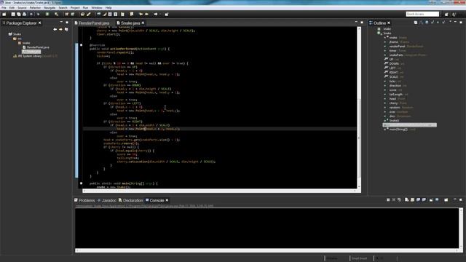Click editor vertical scrollbar
This screenshot has height=262, width=466.
[359, 107]
